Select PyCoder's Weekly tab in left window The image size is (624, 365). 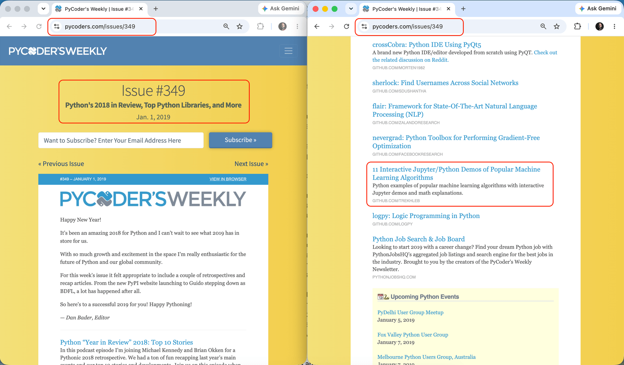pos(99,9)
